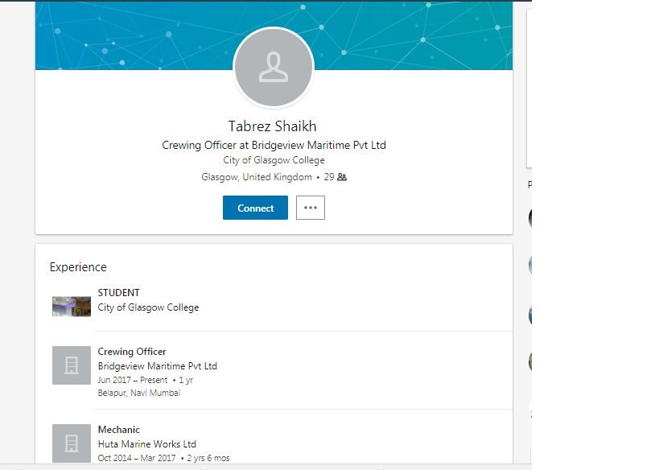Click the City of Glasgow College thumbnail image
659x470 pixels.
tap(72, 307)
